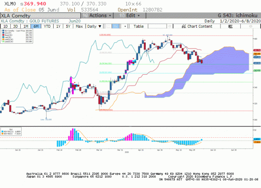Select the 1Y time range
This screenshot has width=261, height=188.
click(58, 26)
